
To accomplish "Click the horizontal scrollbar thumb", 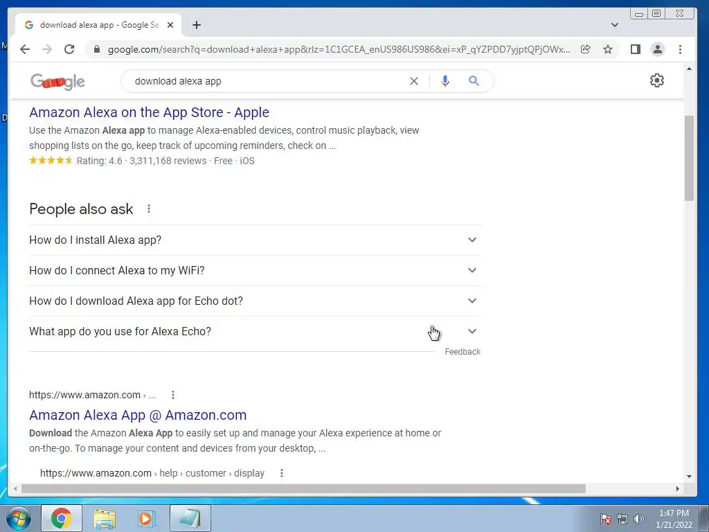I will (x=303, y=488).
